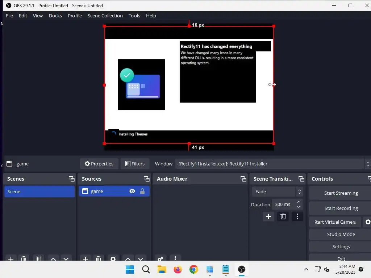Viewport: 371px width, 278px height.
Task: Switch to the Notepad taskbar app
Action: pyautogui.click(x=226, y=269)
